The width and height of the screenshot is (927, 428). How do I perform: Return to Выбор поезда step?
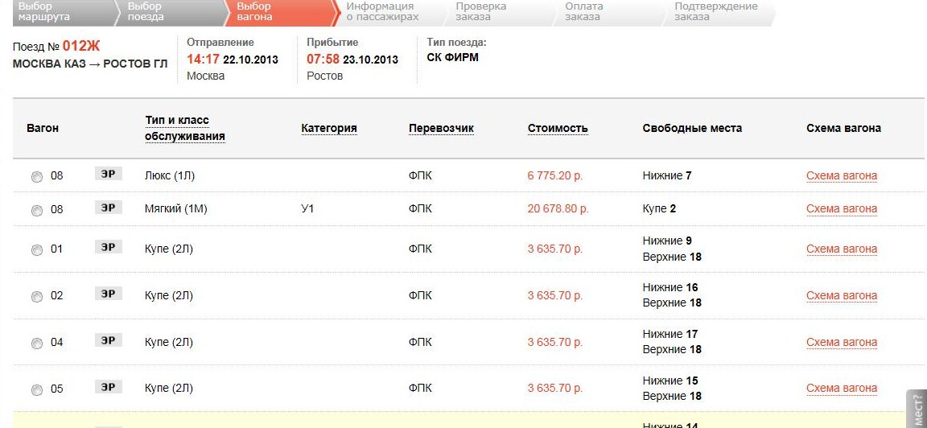pyautogui.click(x=145, y=11)
